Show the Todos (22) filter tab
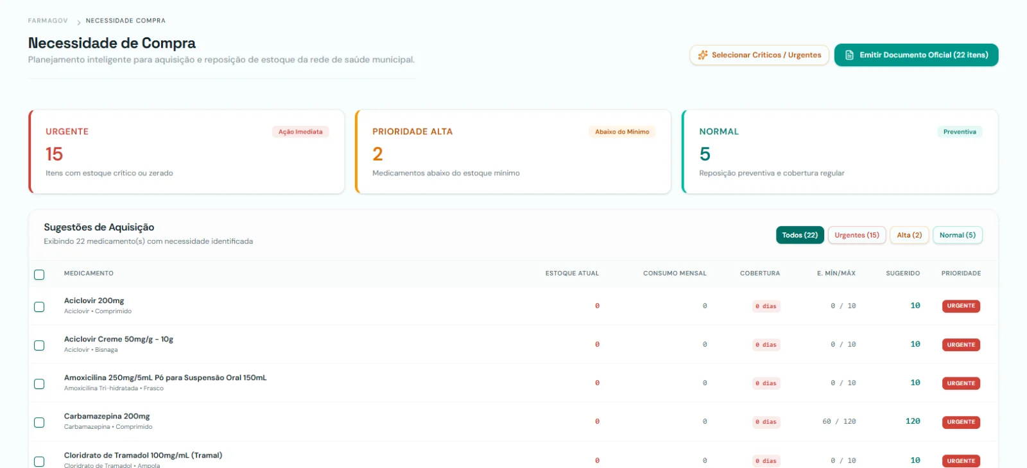 coord(800,235)
